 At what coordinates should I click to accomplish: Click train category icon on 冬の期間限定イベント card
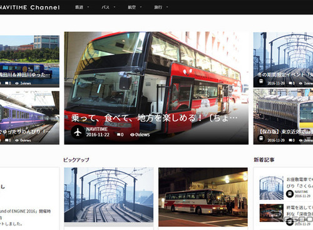(x=261, y=81)
